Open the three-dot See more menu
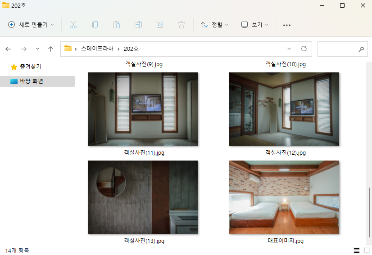This screenshot has height=255, width=372. coord(286,25)
